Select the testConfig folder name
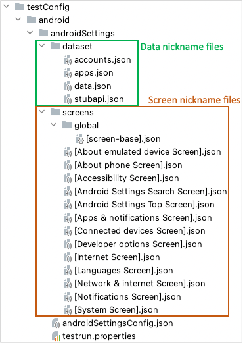 [48, 7]
